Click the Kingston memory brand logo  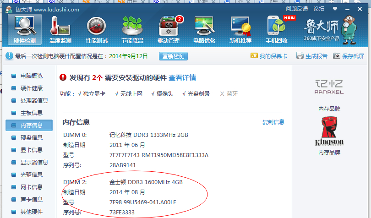(329, 131)
